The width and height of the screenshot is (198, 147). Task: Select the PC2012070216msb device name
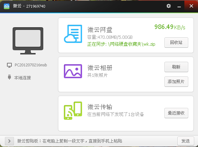[31, 65]
